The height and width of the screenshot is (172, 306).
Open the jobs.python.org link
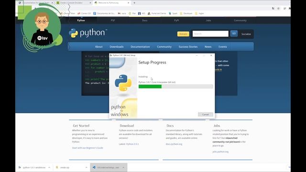(220, 152)
